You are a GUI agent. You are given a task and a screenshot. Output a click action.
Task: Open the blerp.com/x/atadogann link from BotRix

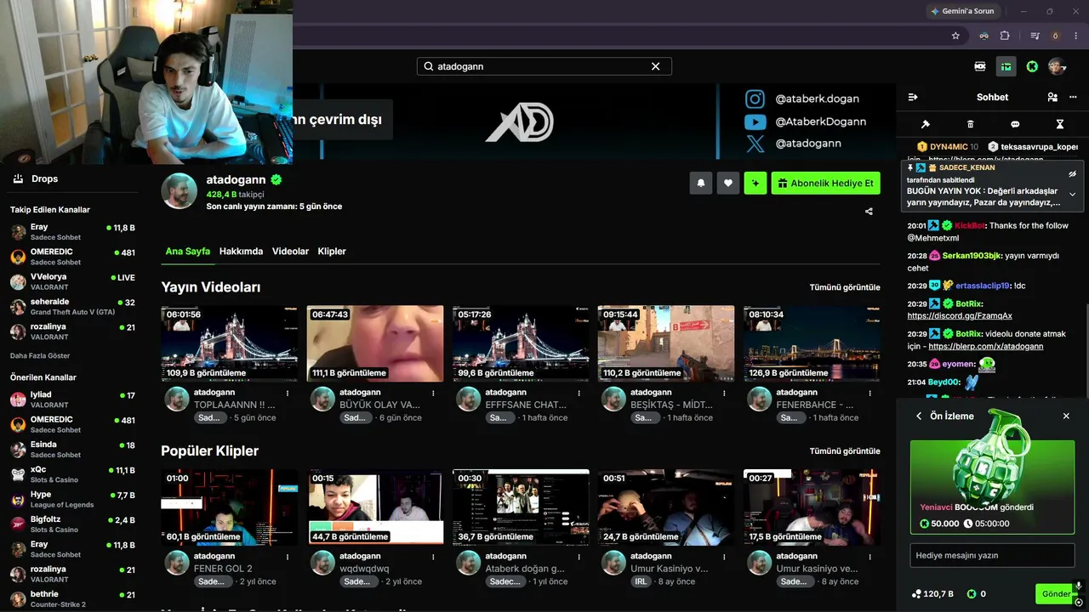coord(986,347)
